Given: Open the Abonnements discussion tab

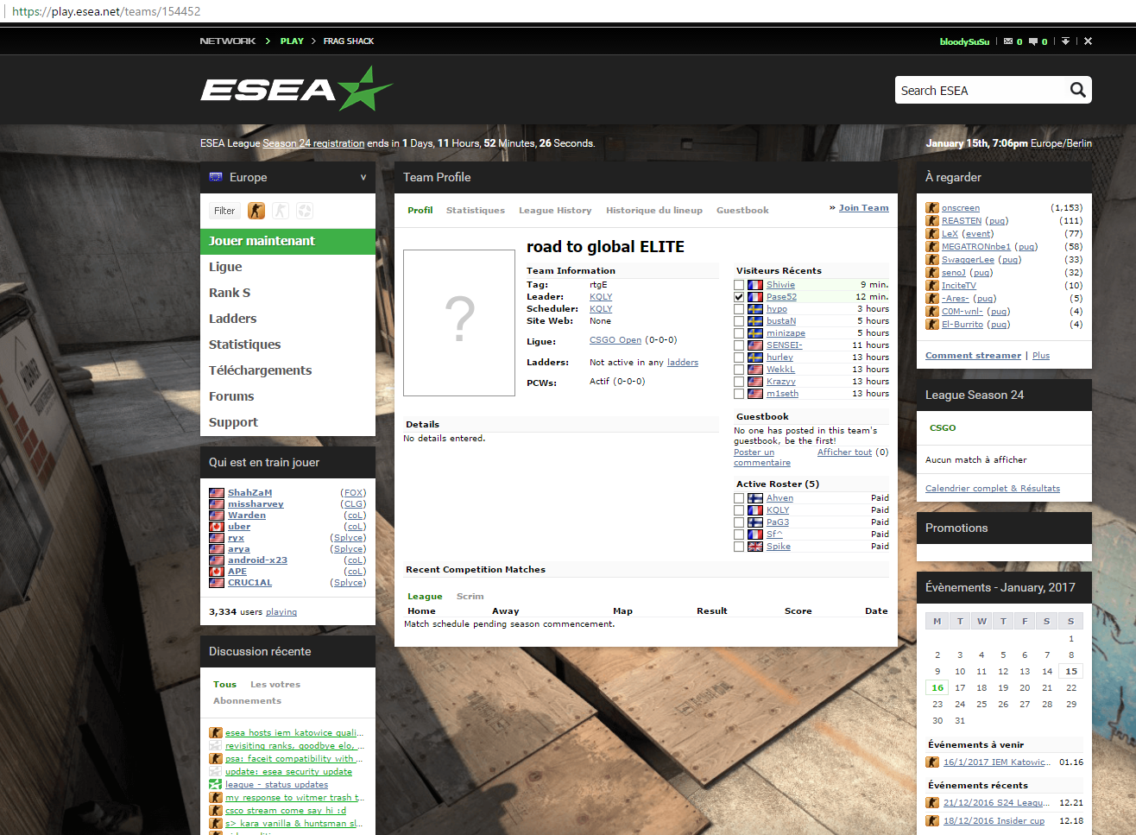Looking at the screenshot, I should pyautogui.click(x=247, y=701).
